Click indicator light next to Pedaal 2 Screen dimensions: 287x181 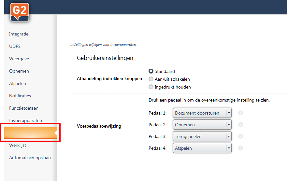[x=240, y=124]
